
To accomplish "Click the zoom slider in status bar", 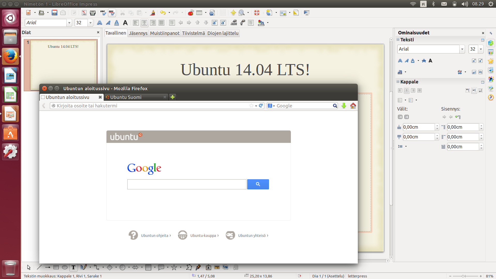I will tap(463, 276).
